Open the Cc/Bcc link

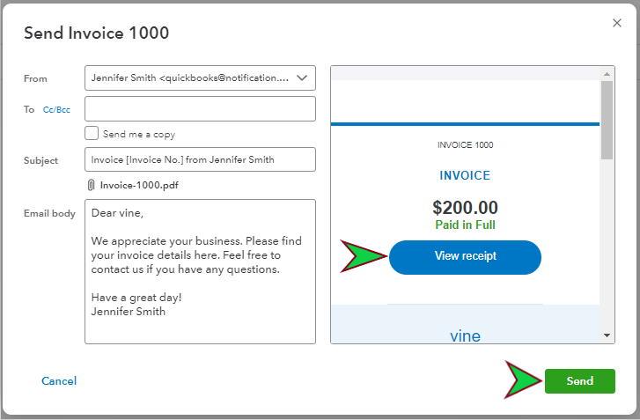[x=56, y=110]
